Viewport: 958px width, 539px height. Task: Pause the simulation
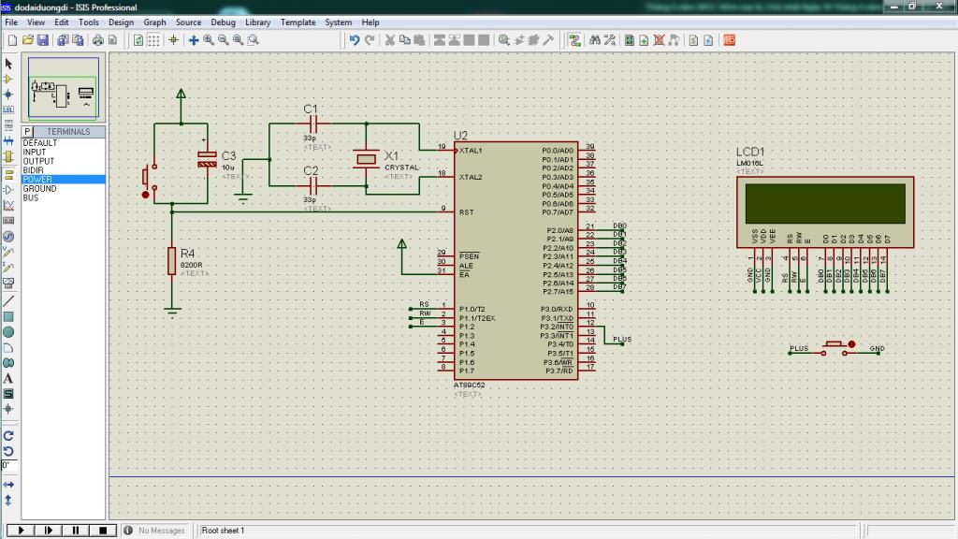click(75, 531)
